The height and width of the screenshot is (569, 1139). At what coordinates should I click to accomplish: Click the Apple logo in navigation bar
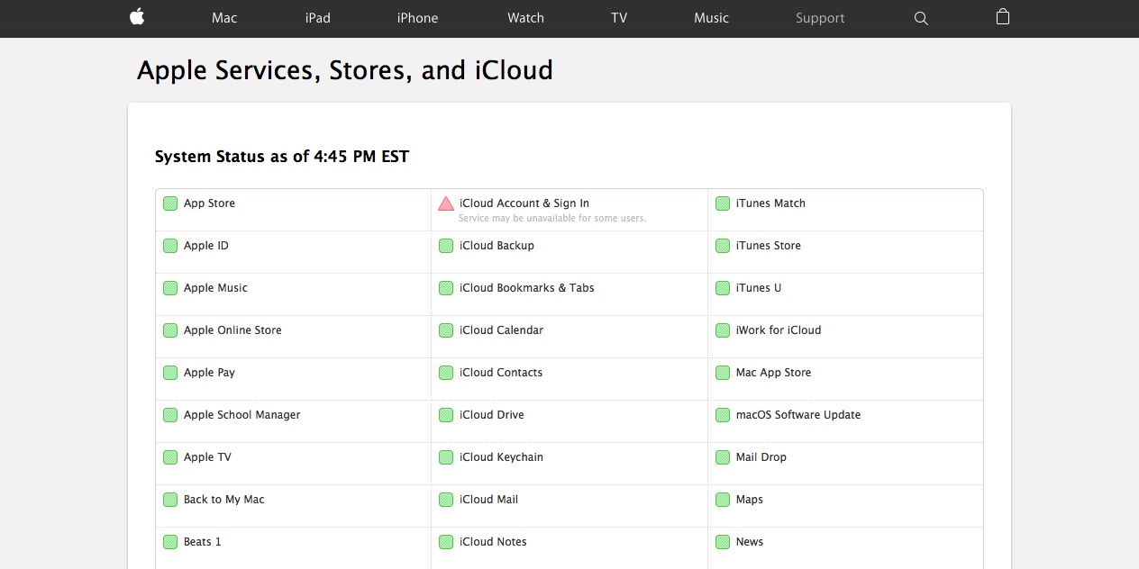137,18
